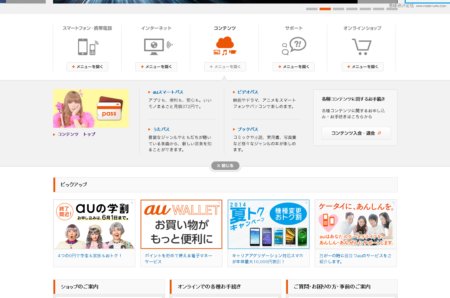Expand menu under オンラインショップ

point(362,67)
